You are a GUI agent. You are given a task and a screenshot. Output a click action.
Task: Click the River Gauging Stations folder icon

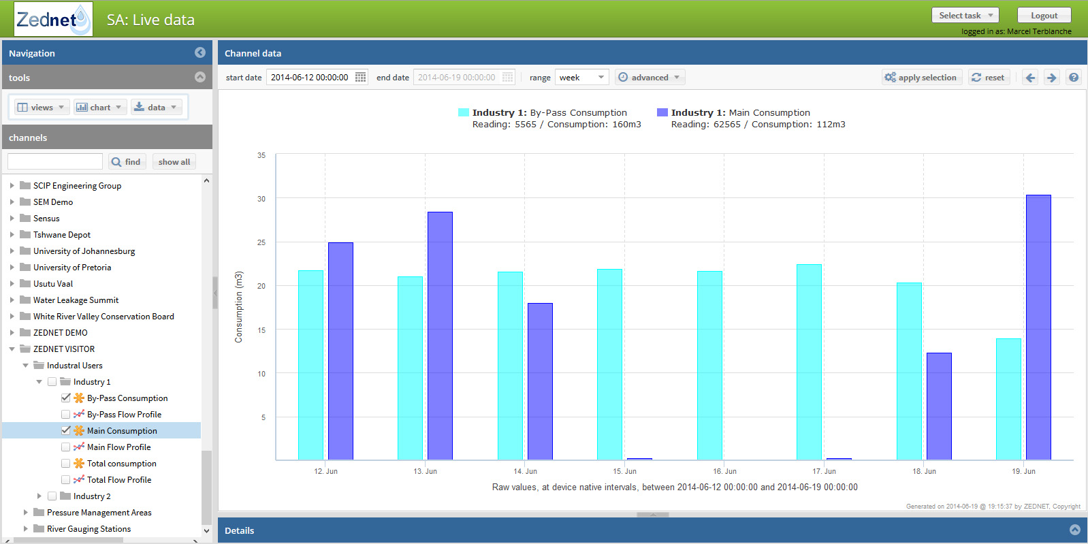pos(39,528)
